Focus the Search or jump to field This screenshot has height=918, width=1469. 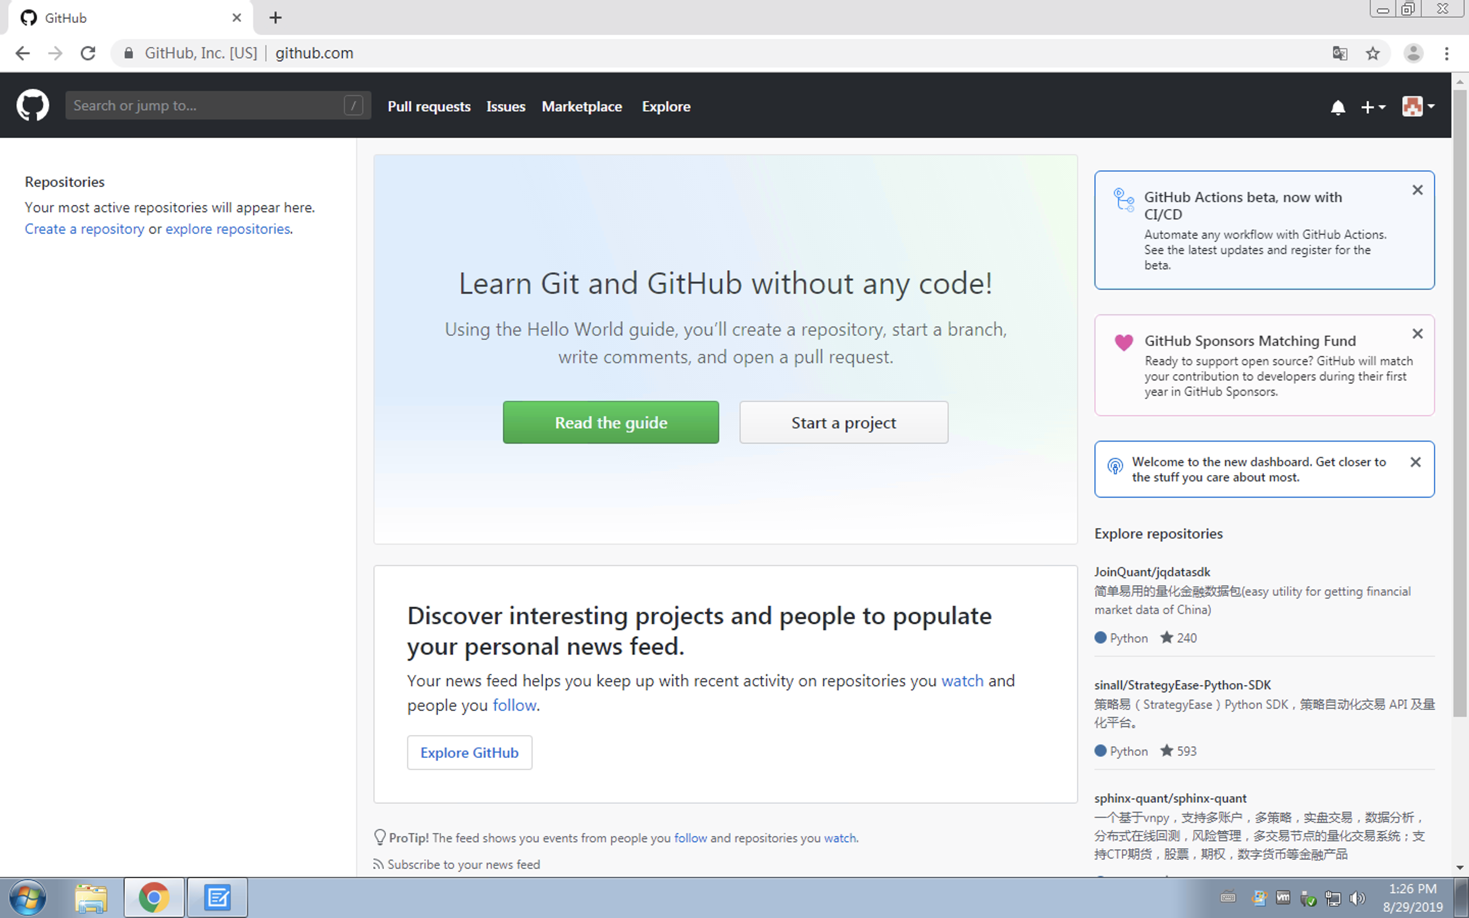(207, 106)
